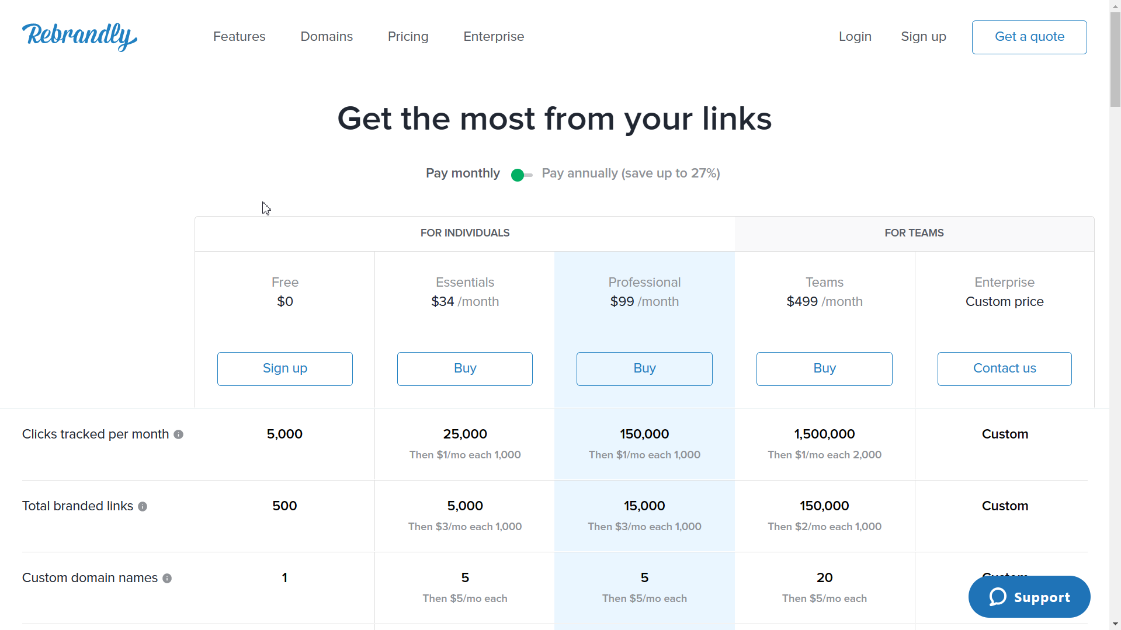Toggle the monthly/annual billing switch

click(x=521, y=175)
